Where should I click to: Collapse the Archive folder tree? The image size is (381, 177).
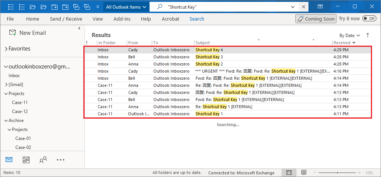point(6,120)
